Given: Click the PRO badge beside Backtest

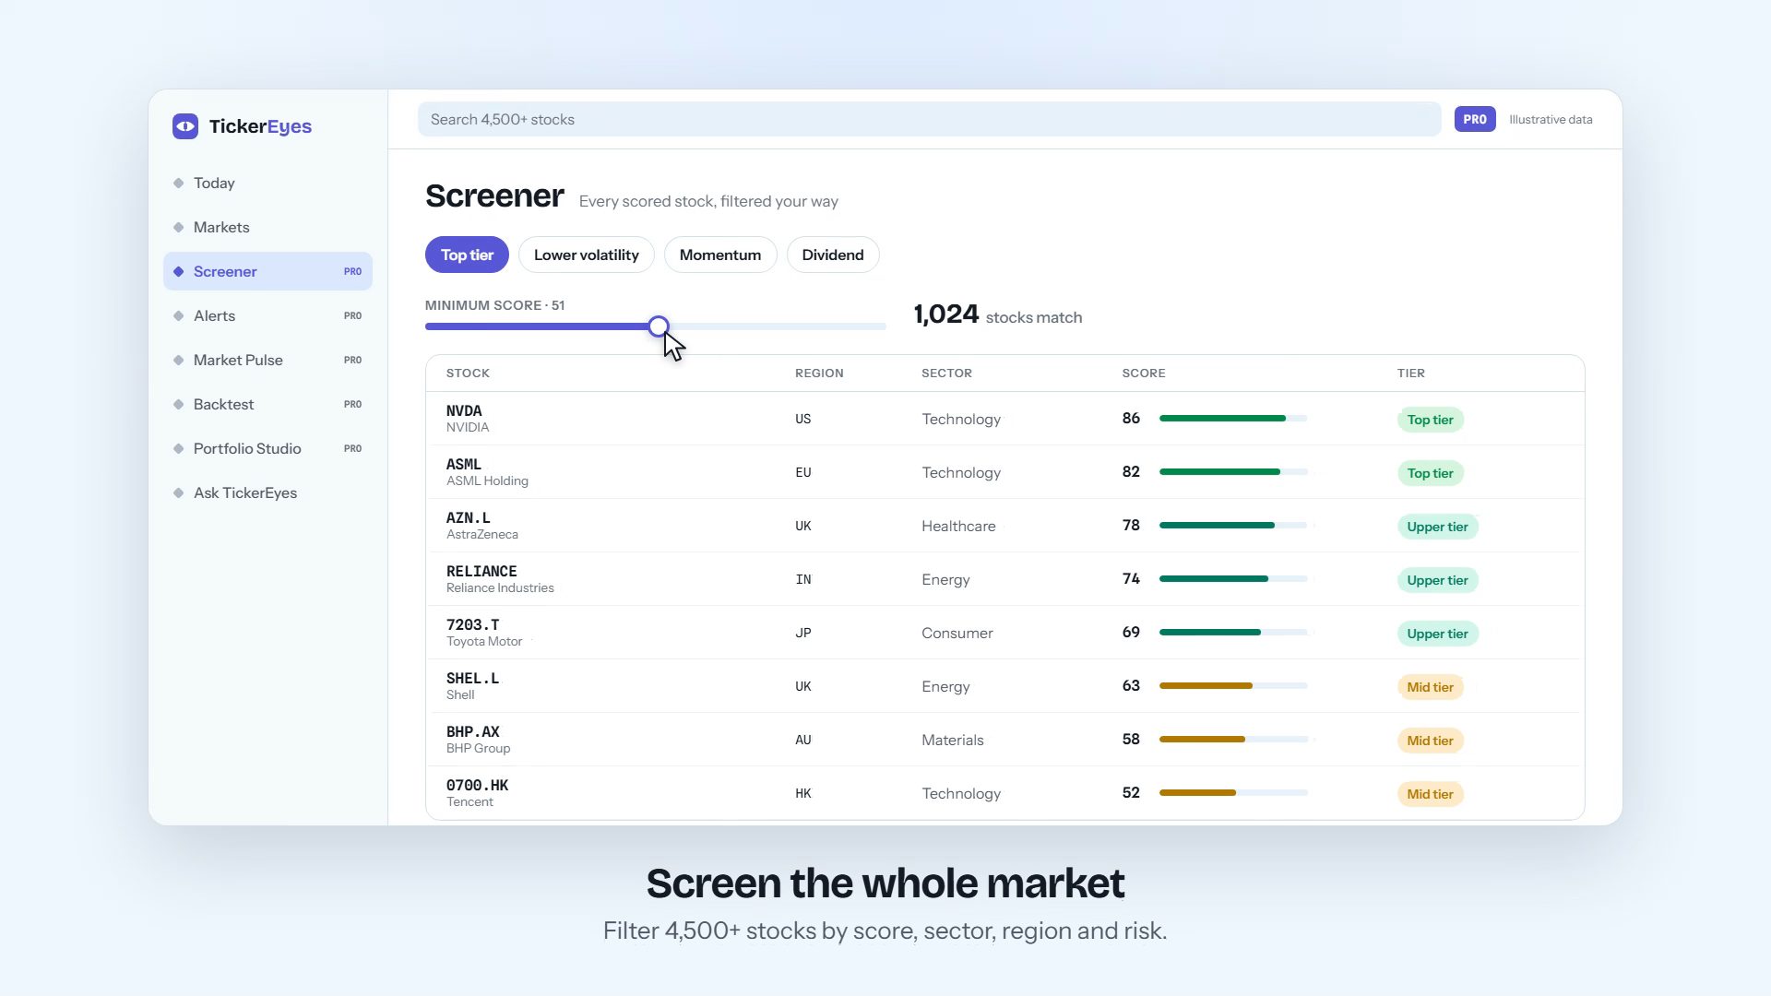Looking at the screenshot, I should click(x=352, y=404).
